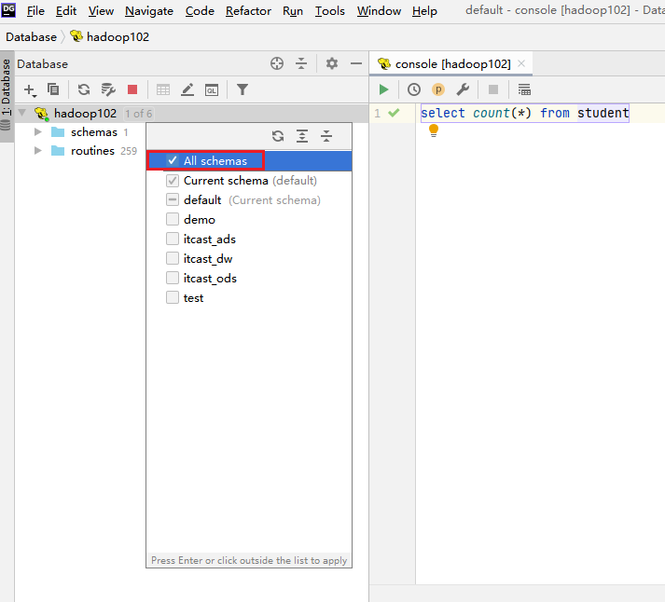
Task: Open query history clock icon
Action: point(414,89)
